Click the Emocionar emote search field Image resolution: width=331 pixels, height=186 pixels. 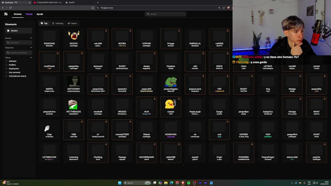tap(19, 43)
